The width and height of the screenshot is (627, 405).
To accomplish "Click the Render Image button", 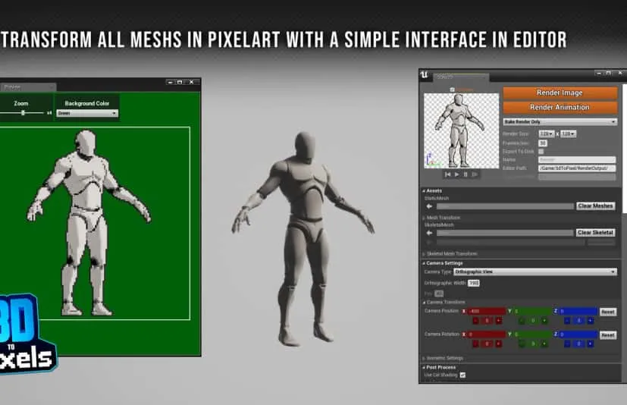I will 560,93.
